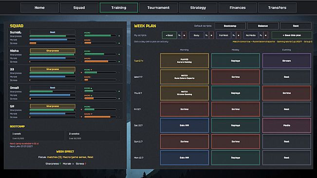Screen dimensions: 317x178
Task: Load the Base saved script
Action: tap(169, 36)
